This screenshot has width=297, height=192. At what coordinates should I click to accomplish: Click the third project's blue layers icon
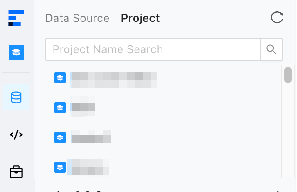pos(60,137)
